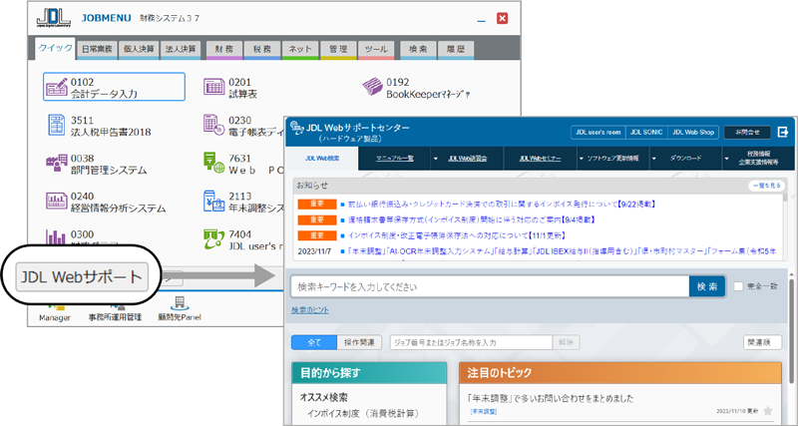Launch 0230 電子帳表 job icon

[213, 125]
